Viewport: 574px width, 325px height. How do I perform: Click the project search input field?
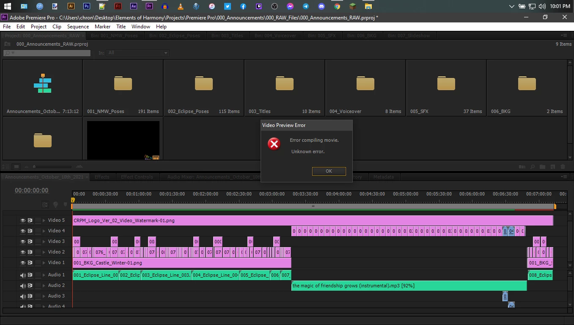[x=47, y=53]
